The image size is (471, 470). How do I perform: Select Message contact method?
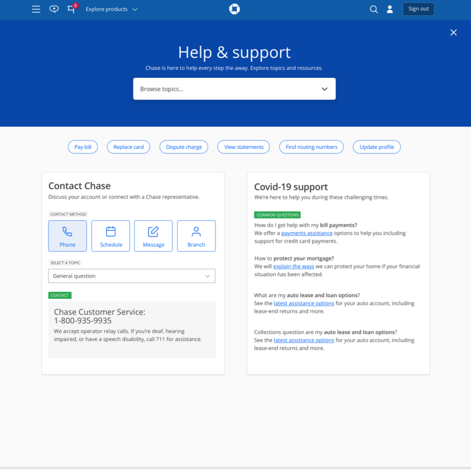click(153, 236)
